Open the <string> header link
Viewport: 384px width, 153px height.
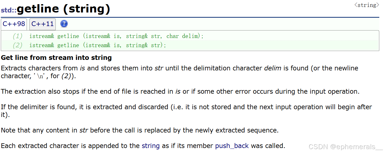tap(367, 5)
